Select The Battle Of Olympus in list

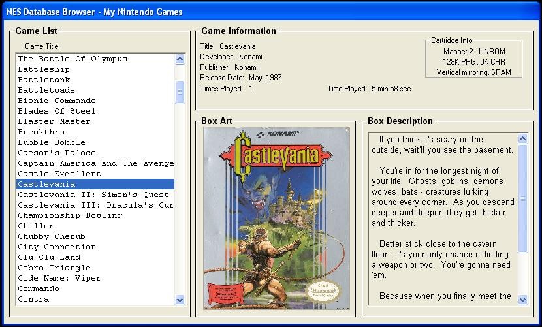95,59
